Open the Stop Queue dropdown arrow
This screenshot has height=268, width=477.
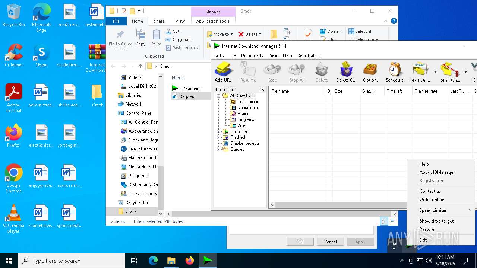pos(465,71)
